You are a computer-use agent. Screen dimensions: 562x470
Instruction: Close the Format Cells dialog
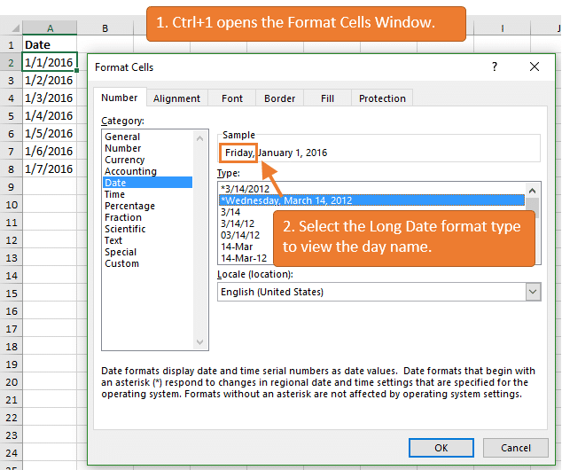[x=534, y=67]
